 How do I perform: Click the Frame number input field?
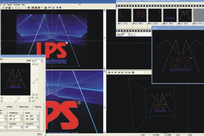pyautogui.click(x=125, y=34)
